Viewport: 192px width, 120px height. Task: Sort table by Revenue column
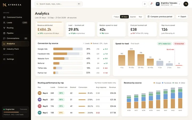[113, 87]
